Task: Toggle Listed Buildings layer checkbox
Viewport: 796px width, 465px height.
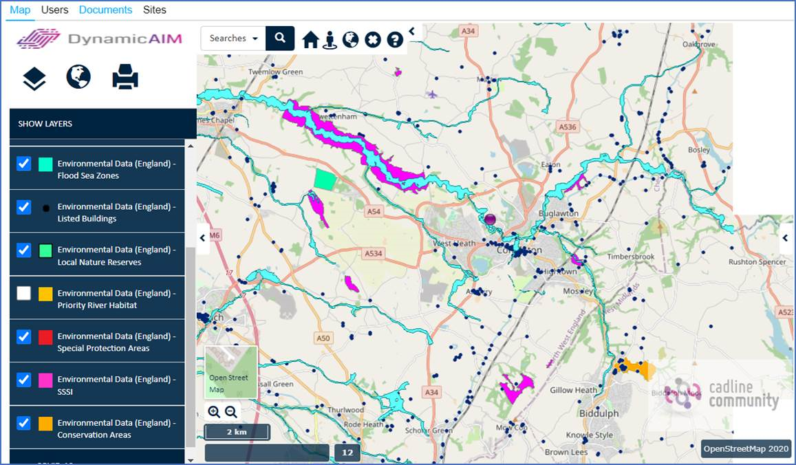Action: (x=24, y=206)
